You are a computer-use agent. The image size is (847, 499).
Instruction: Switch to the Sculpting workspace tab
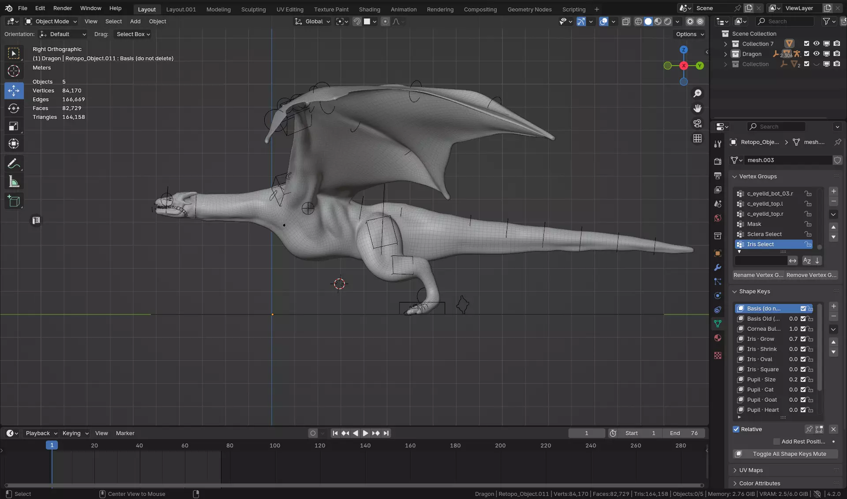[x=253, y=9]
